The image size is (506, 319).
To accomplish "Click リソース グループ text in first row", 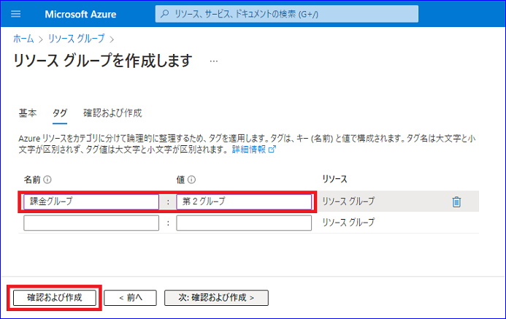I will coord(348,201).
